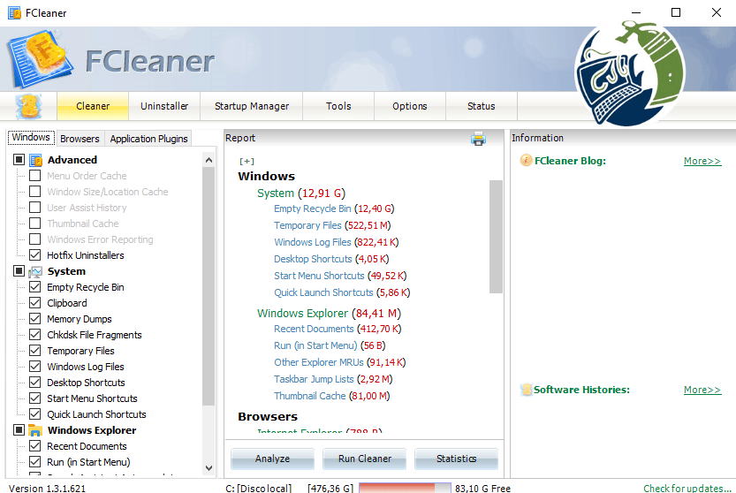The width and height of the screenshot is (736, 493).
Task: Toggle the Windows Explorer group checkbox
Action: [19, 430]
